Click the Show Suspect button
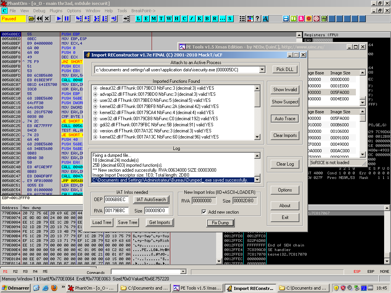This screenshot has width=391, height=293. pyautogui.click(x=285, y=102)
